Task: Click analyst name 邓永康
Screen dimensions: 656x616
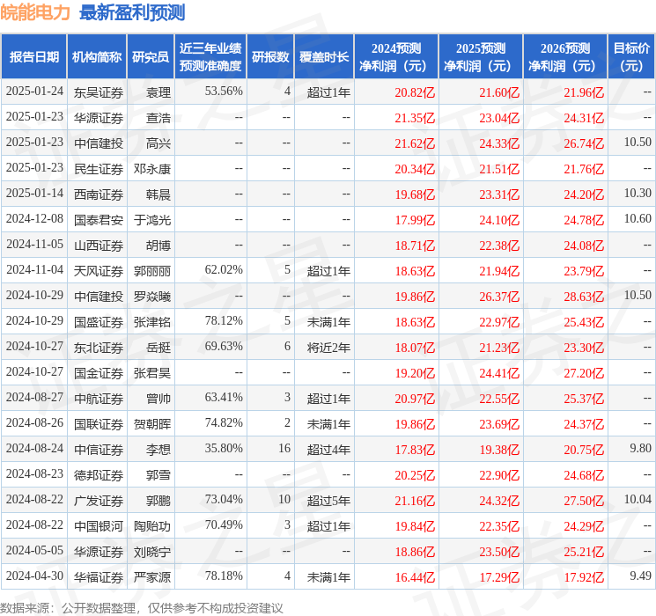Action: (151, 169)
